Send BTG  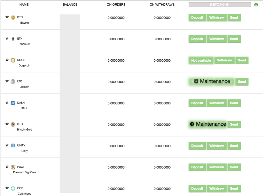234,125
